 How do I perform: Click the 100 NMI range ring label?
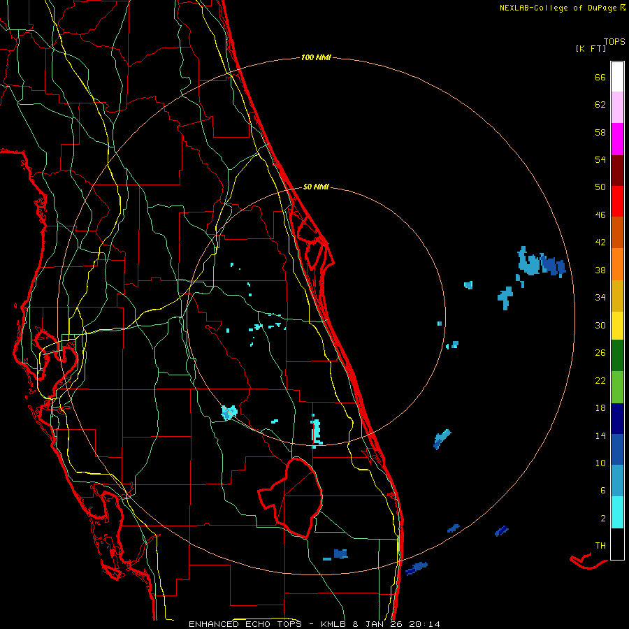[316, 58]
